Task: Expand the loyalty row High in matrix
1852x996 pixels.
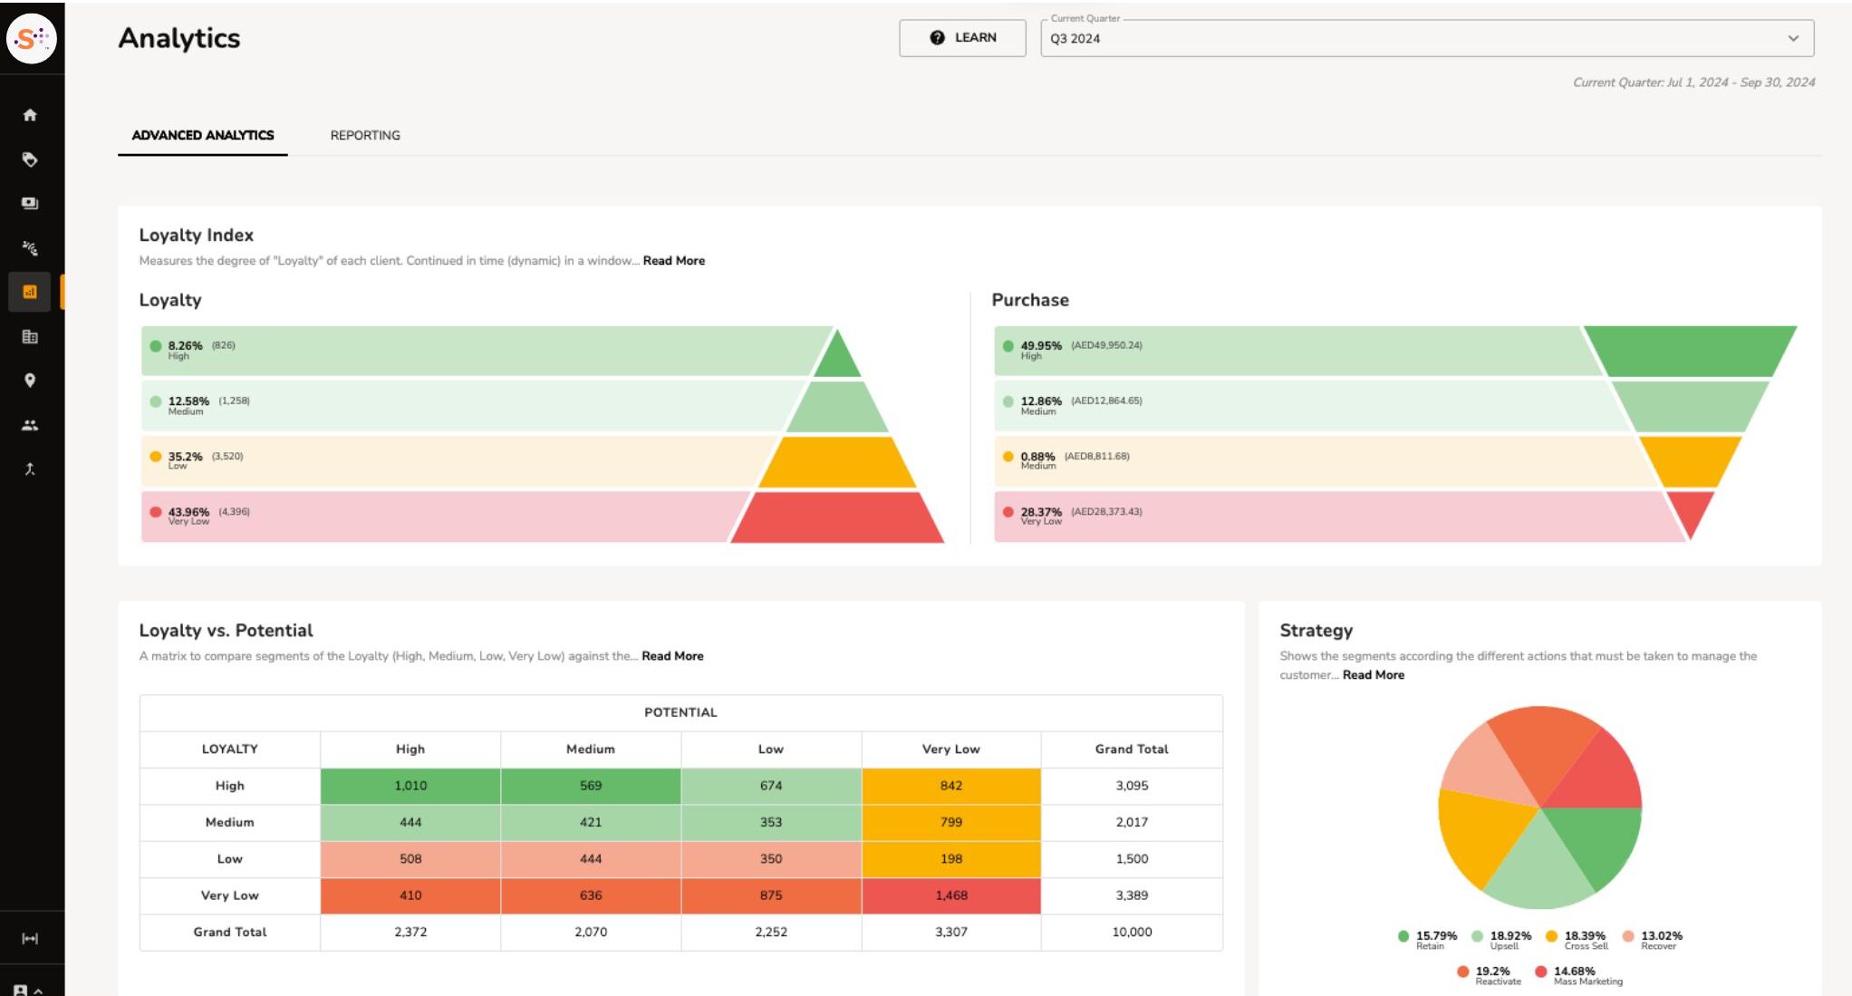Action: click(228, 785)
